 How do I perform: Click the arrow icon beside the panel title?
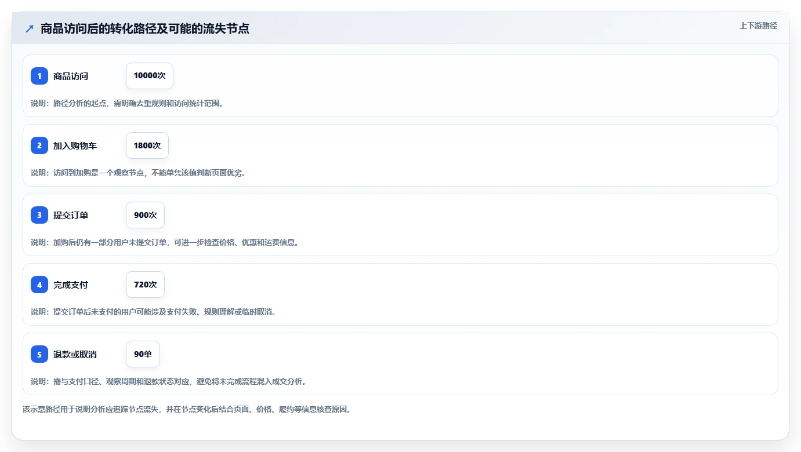pyautogui.click(x=30, y=28)
